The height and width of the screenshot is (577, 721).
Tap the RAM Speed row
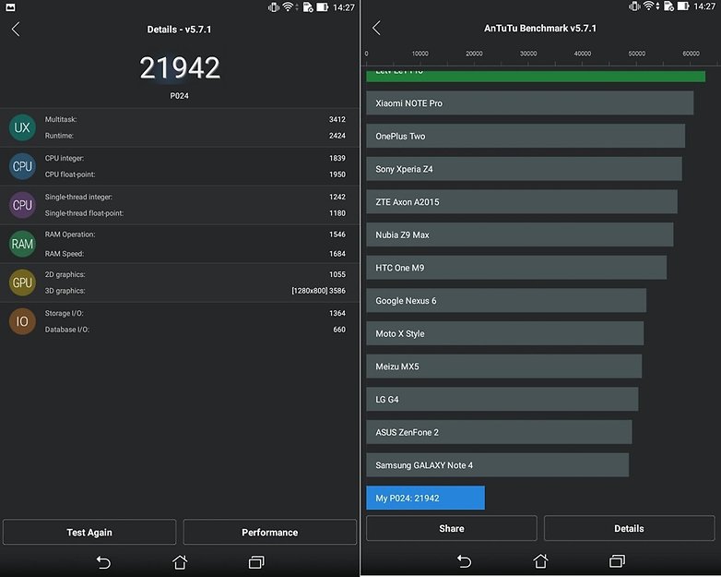coord(180,254)
